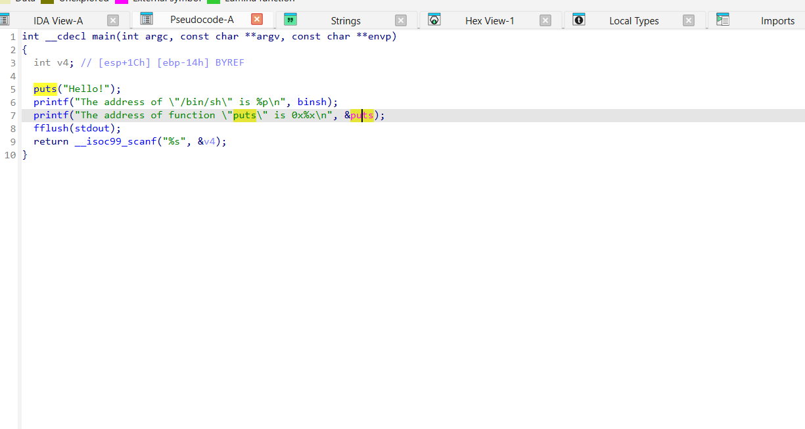Open the Local Types tab
The image size is (805, 429).
point(633,21)
